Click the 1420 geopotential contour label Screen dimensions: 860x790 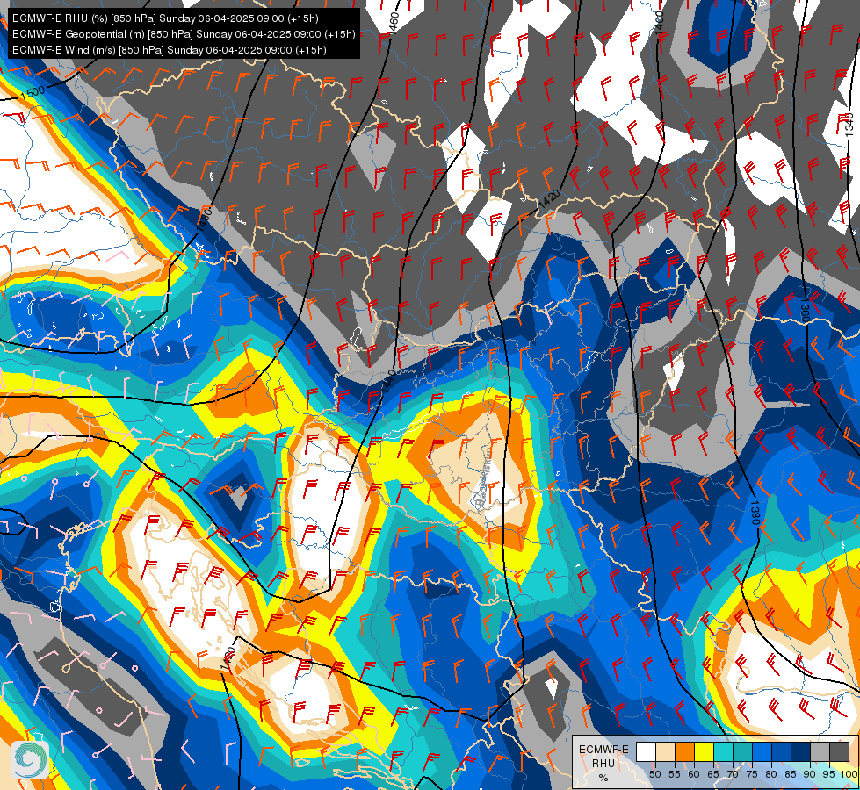pos(550,198)
